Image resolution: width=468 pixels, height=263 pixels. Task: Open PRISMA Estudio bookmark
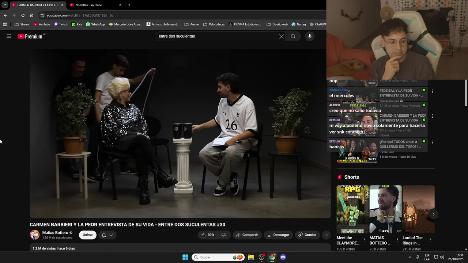(x=245, y=24)
